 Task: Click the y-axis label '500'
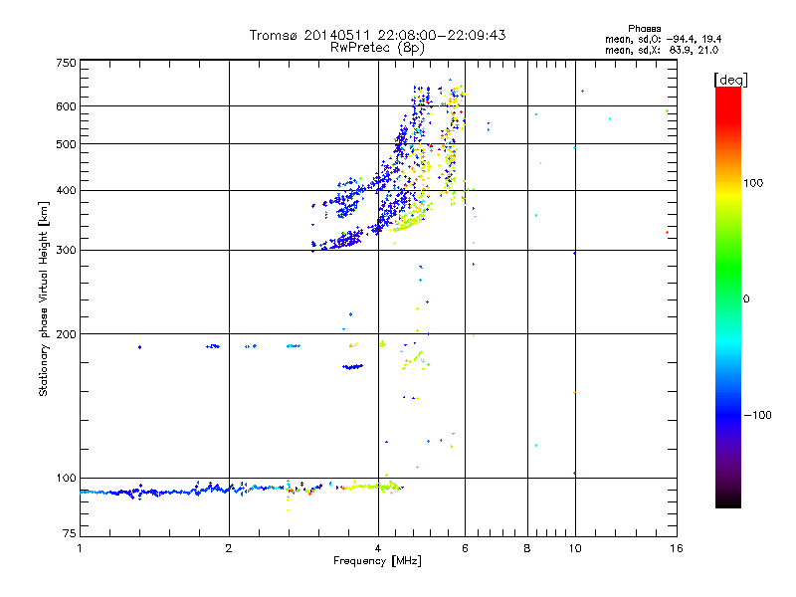pyautogui.click(x=66, y=144)
